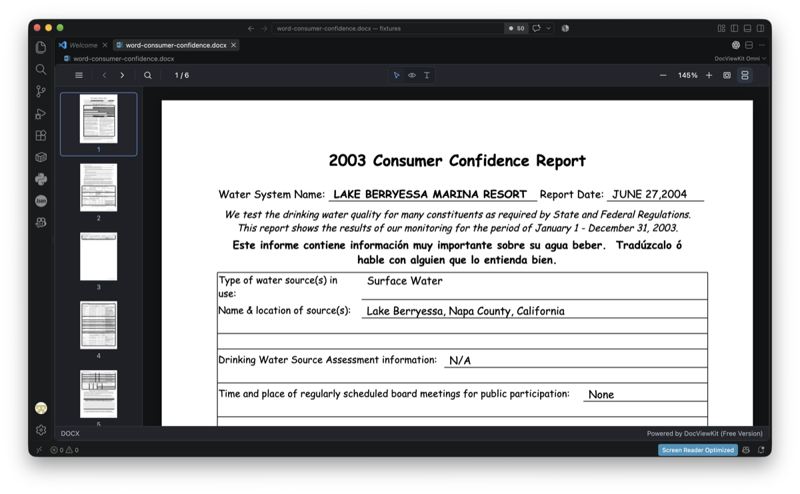The image size is (800, 494).
Task: Select the pointer cursor tool
Action: (x=397, y=75)
